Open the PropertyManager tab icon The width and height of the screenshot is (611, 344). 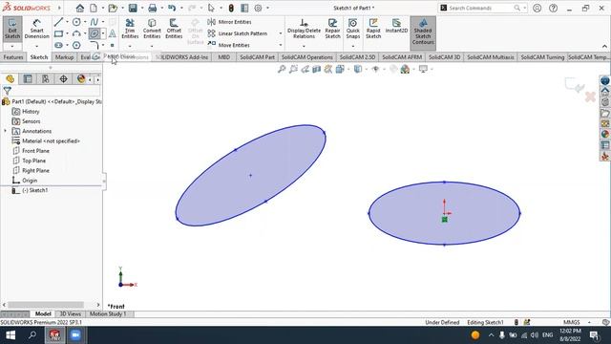[28, 78]
